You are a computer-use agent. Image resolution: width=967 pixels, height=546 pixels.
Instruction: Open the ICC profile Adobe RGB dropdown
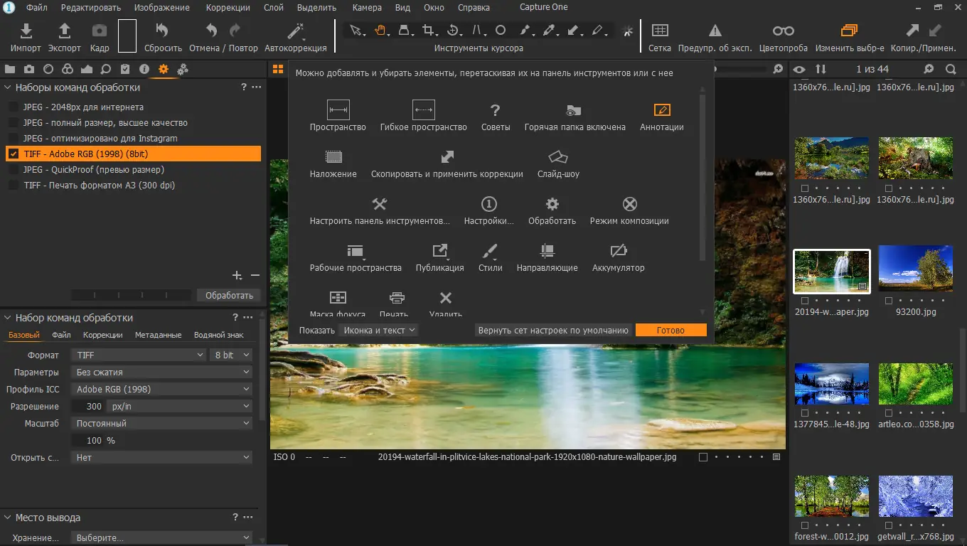163,389
